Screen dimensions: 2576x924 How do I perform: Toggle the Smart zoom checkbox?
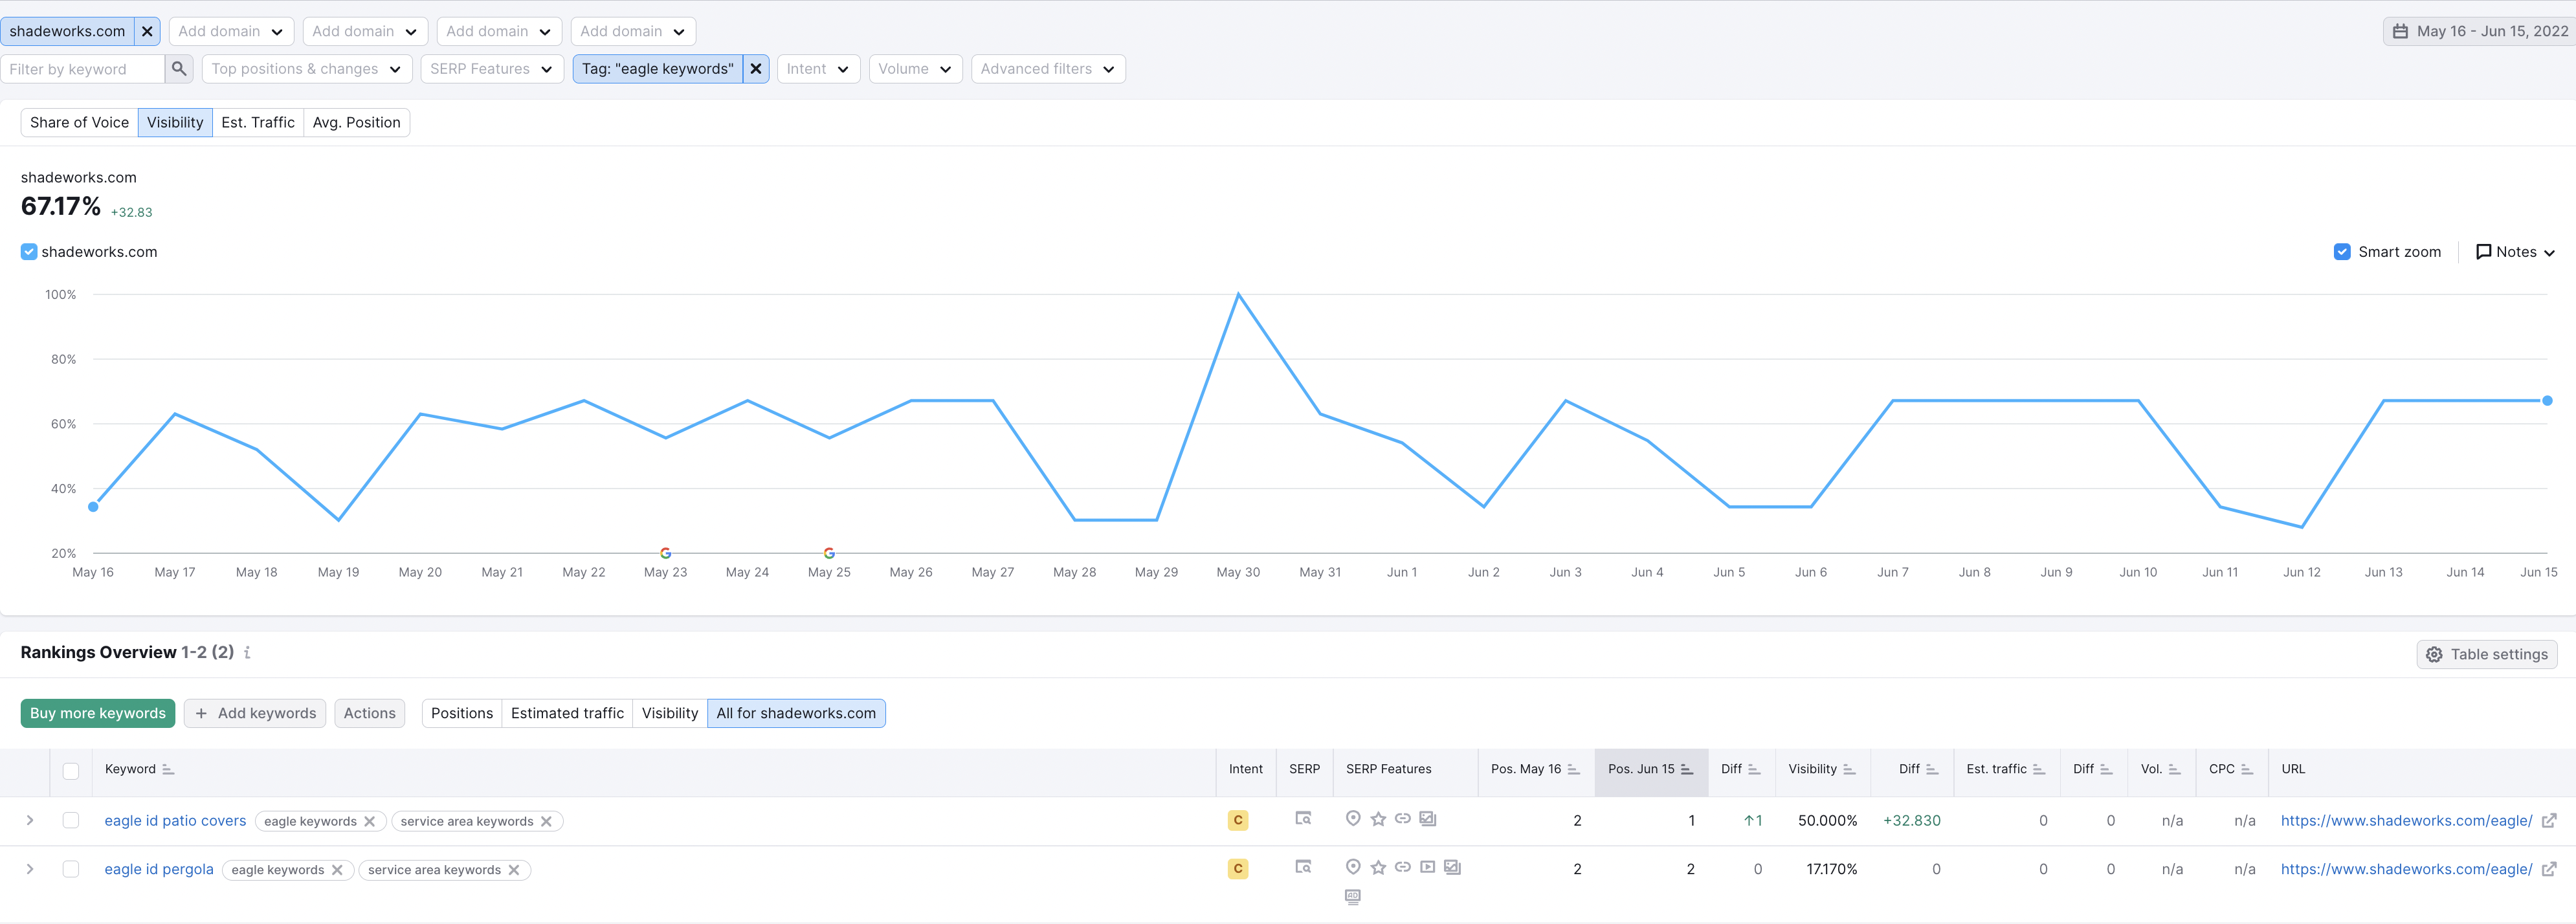point(2342,252)
